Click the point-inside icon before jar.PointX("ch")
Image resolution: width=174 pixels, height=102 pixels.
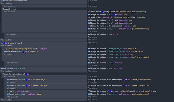pyautogui.click(x=5, y=49)
